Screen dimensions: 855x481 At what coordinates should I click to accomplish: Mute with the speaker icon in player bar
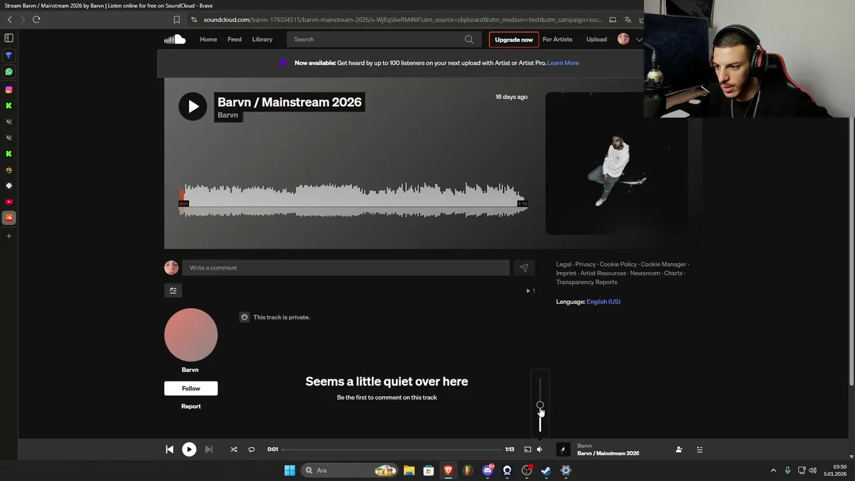[540, 450]
